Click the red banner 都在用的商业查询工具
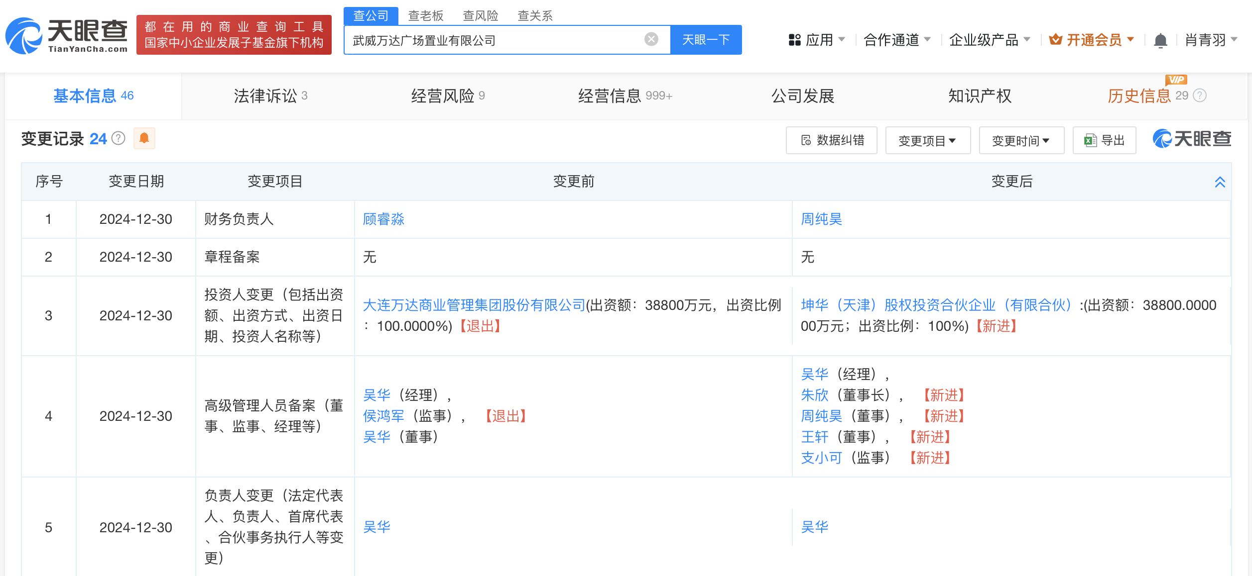 point(234,35)
